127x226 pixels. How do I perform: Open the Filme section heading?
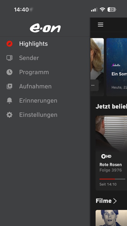(x=104, y=201)
